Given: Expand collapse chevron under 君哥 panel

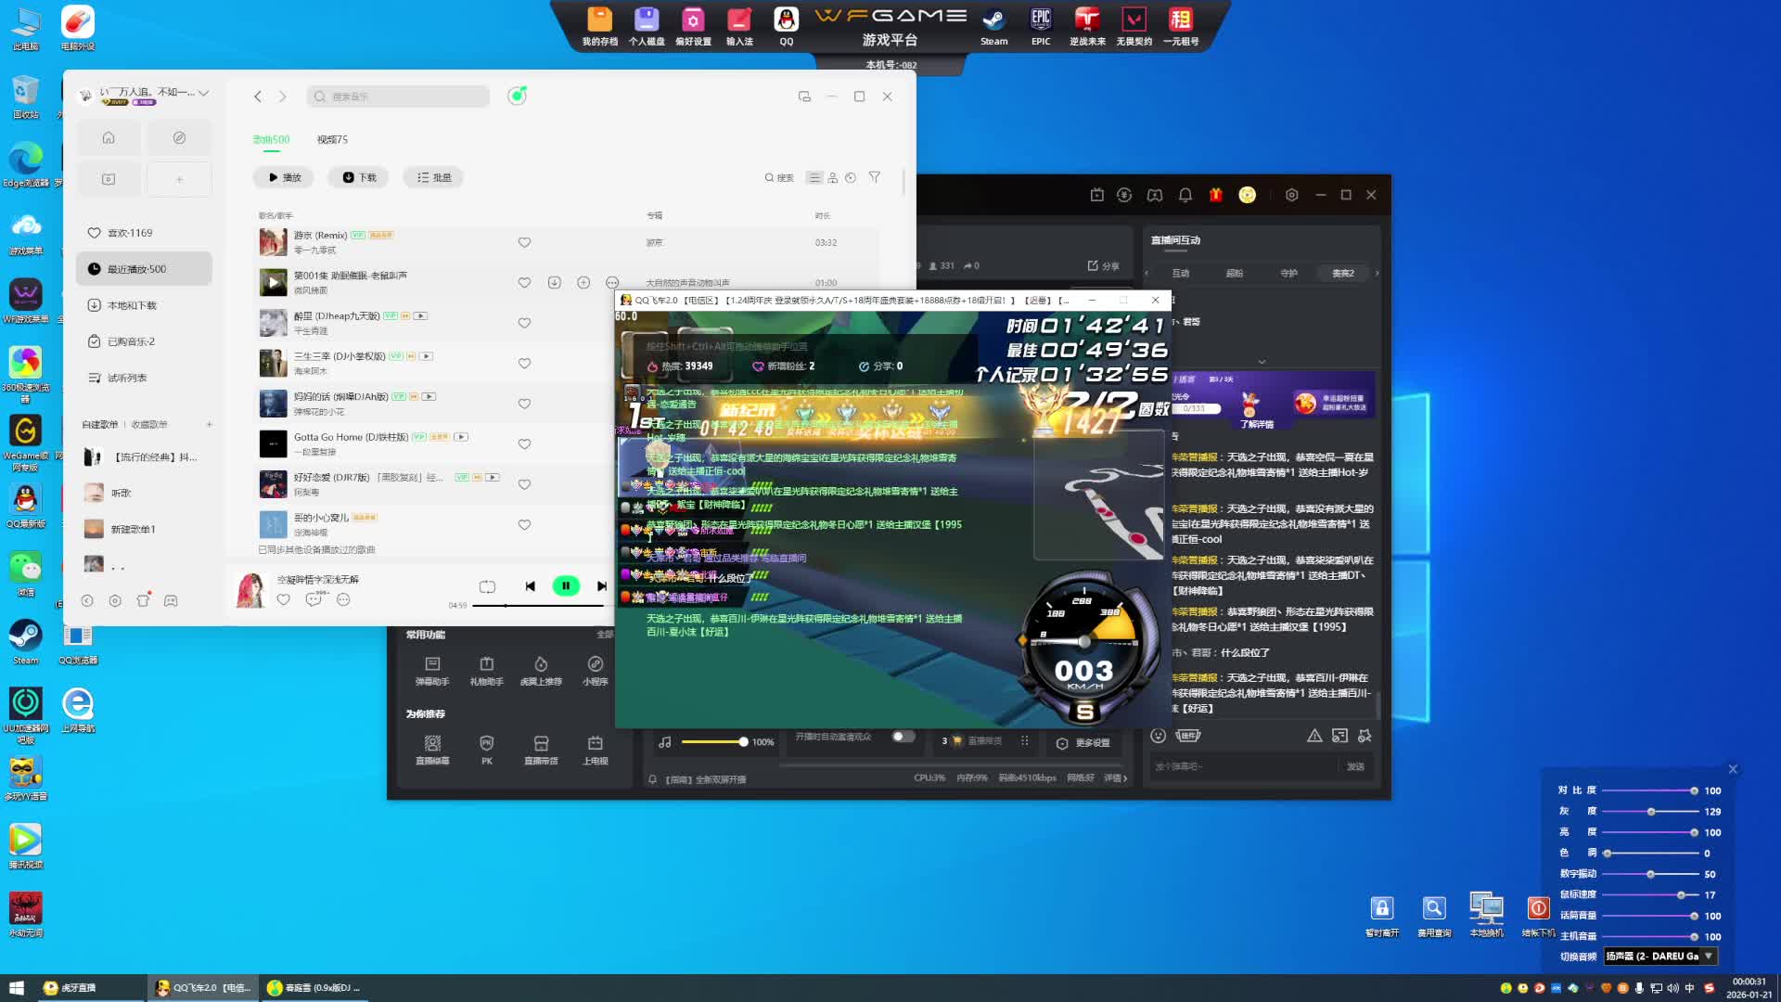Looking at the screenshot, I should coord(1262,362).
